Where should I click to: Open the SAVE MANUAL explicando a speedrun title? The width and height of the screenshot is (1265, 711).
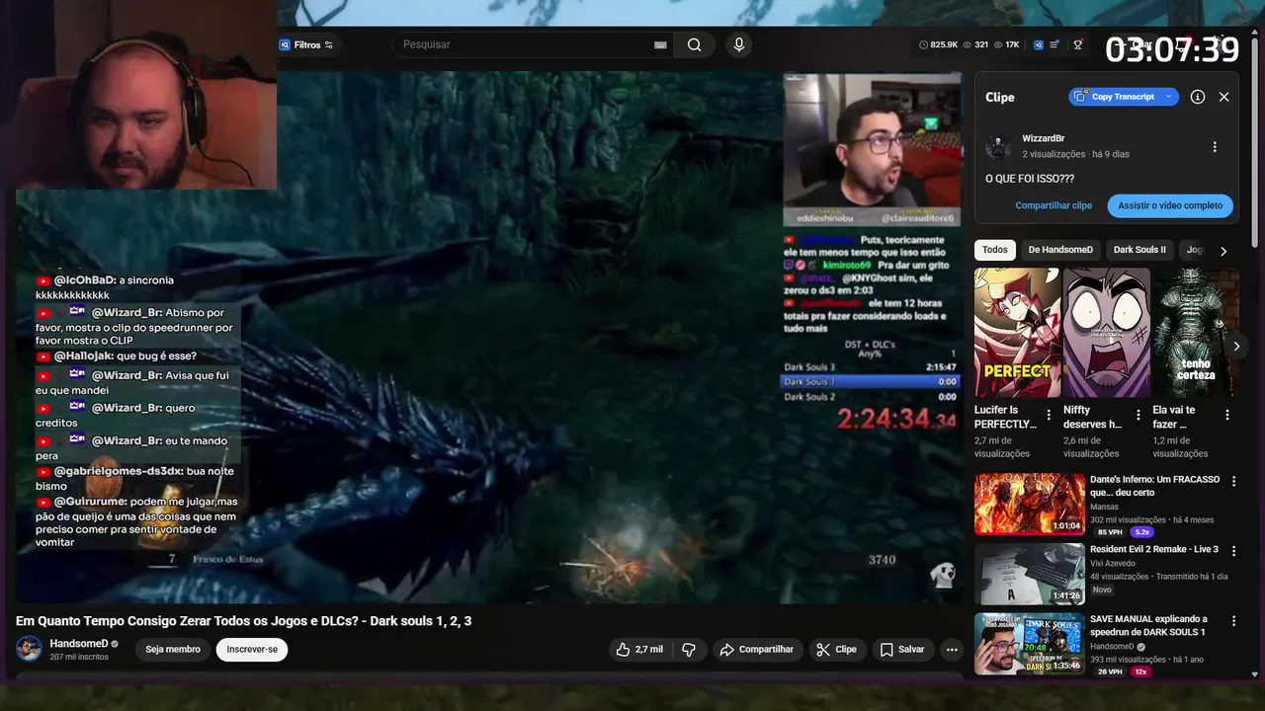[x=1149, y=625]
